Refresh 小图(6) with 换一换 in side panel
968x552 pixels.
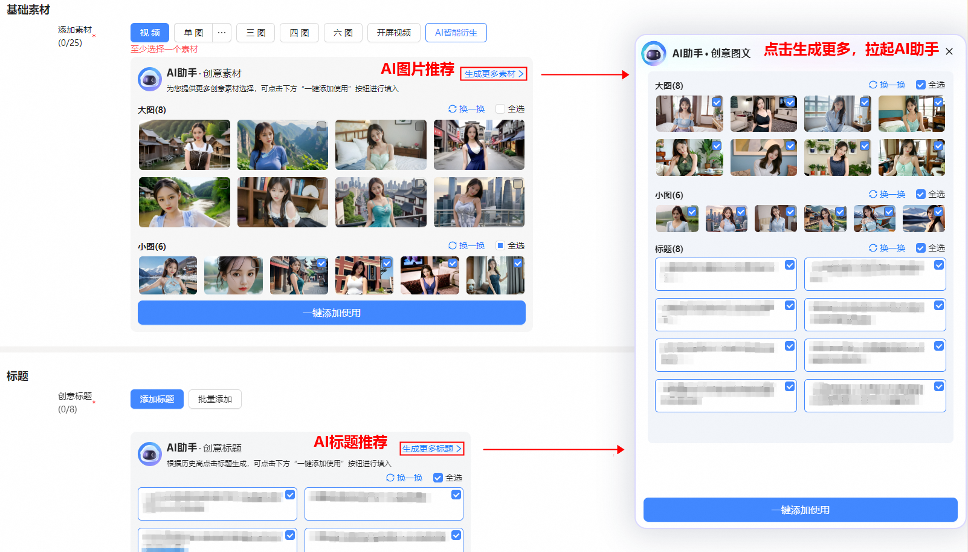pyautogui.click(x=887, y=194)
